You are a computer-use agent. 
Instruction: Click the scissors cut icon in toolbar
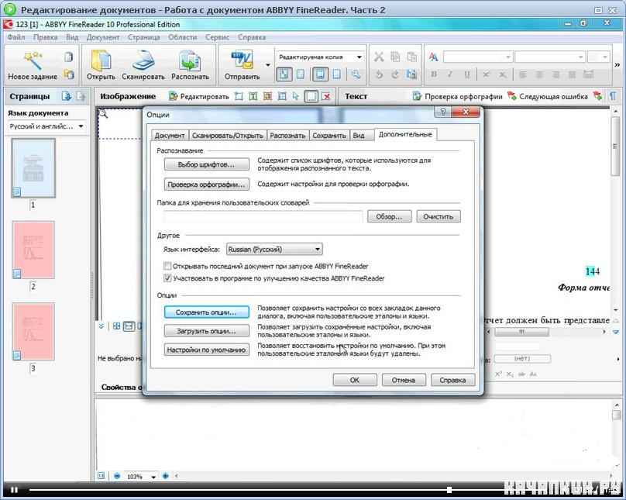click(379, 57)
